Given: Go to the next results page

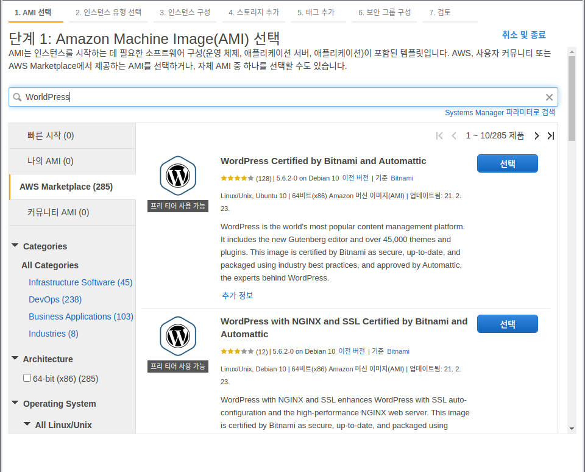Looking at the screenshot, I should 536,135.
